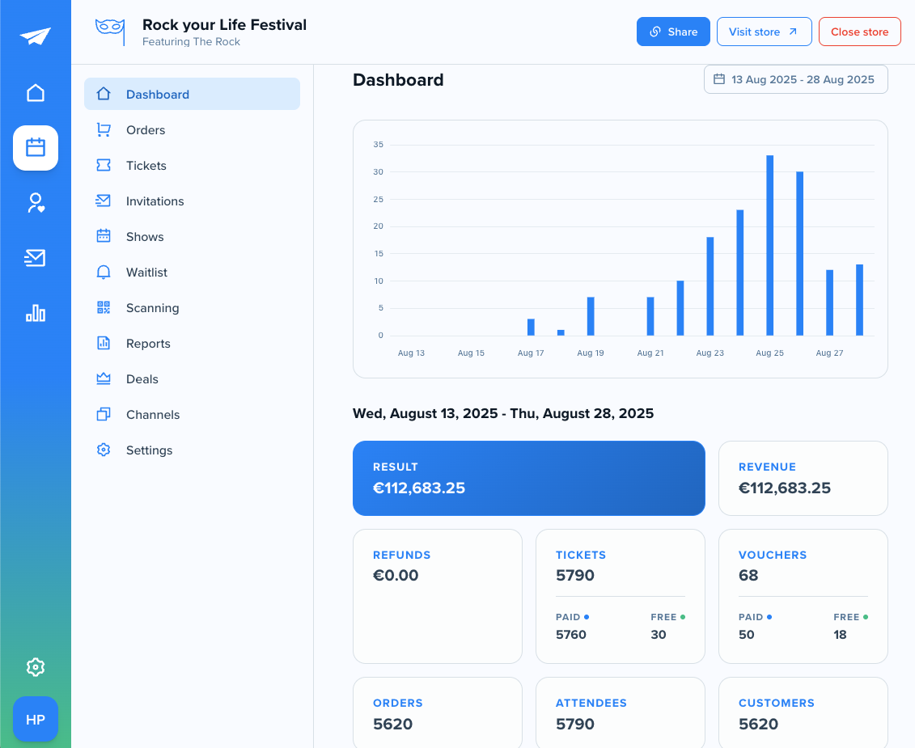Click the home icon at the top rail
915x748 pixels.
pos(36,93)
